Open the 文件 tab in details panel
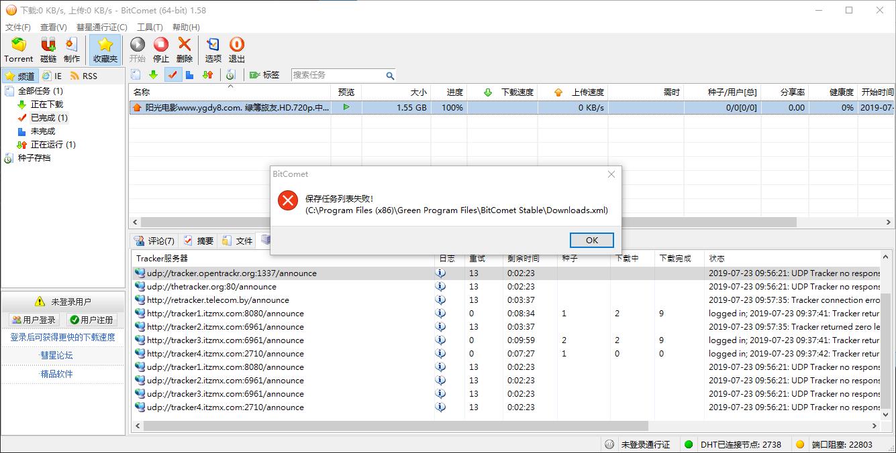896x453 pixels. [238, 241]
